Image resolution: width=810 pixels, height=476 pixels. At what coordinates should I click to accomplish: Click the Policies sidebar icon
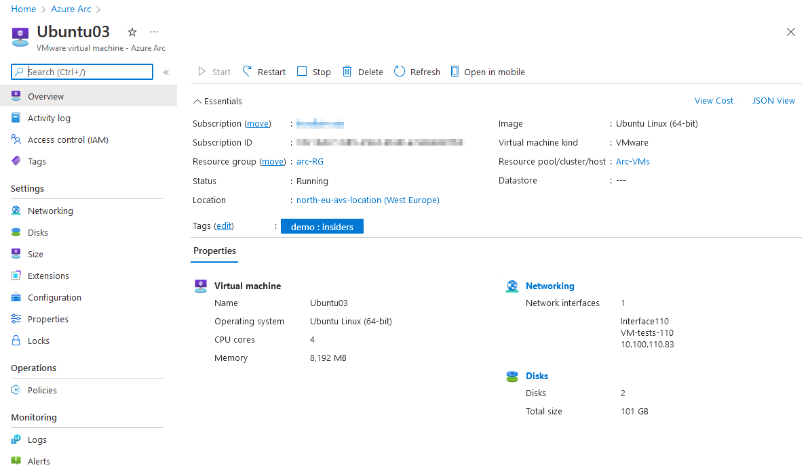pos(16,390)
